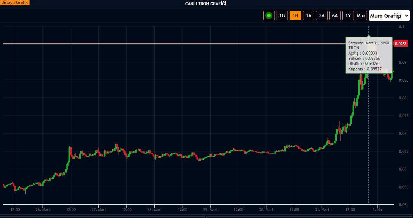Viewport: 413px width, 218px height.
Task: Choose the 6A time range
Action: coord(335,15)
